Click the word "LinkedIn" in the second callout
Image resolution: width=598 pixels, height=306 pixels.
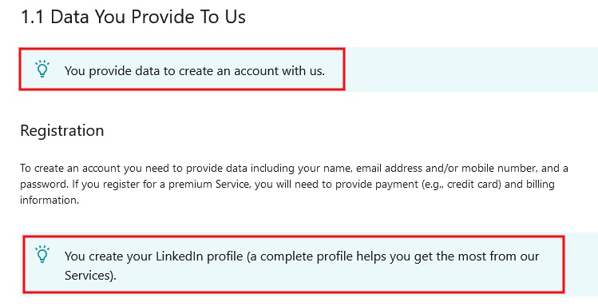pyautogui.click(x=180, y=256)
